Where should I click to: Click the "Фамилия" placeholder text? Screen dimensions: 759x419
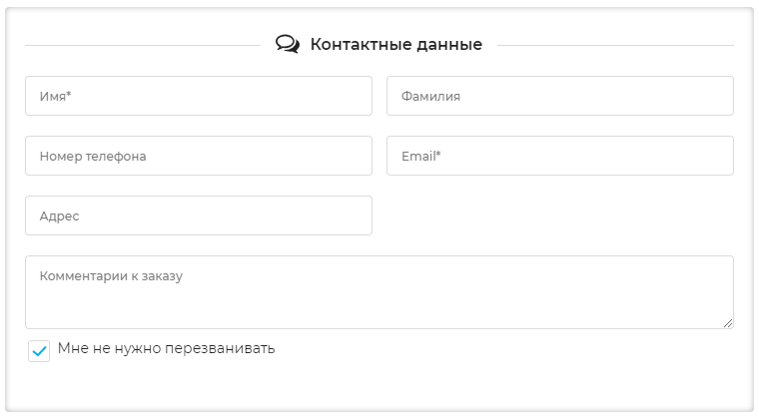[x=430, y=97]
